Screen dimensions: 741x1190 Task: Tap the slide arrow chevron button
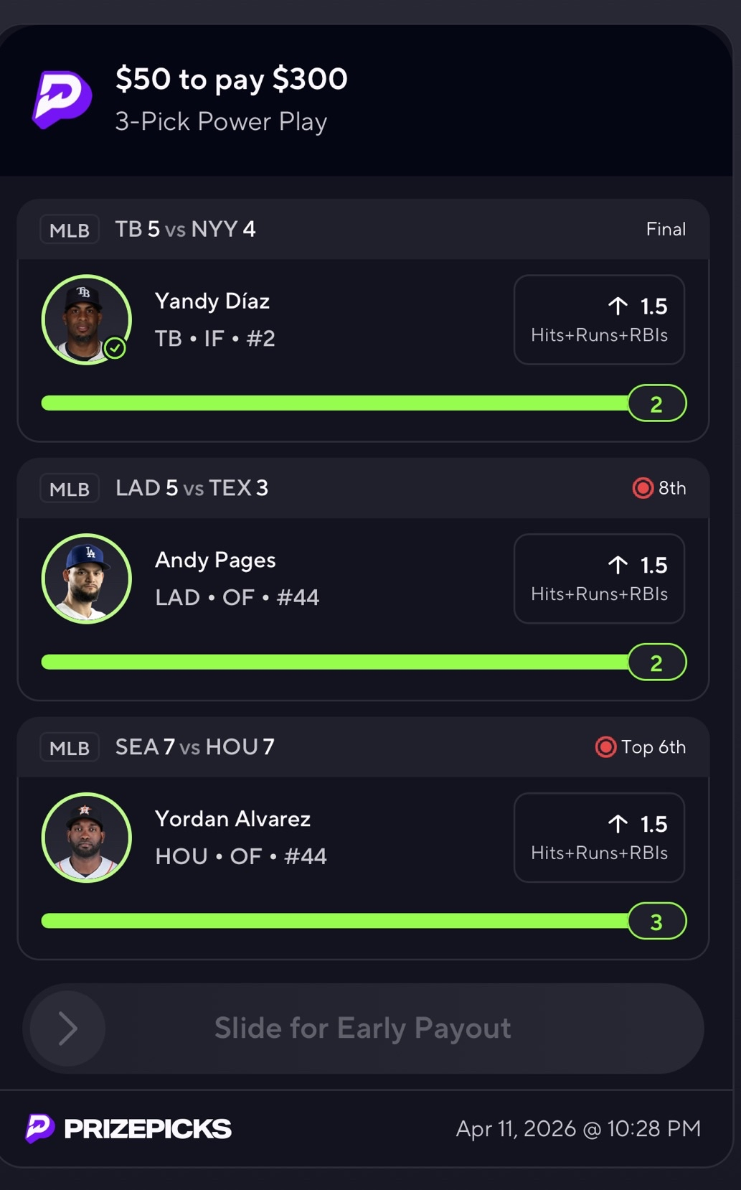point(66,1029)
